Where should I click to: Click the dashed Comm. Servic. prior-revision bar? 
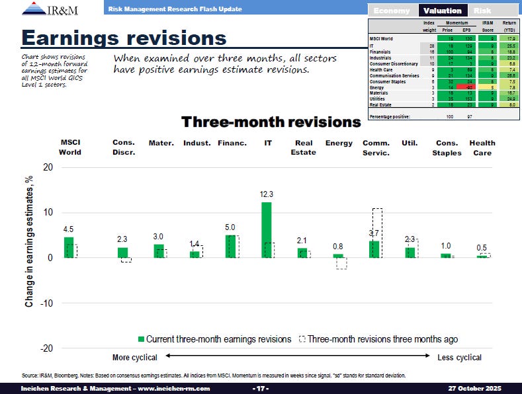point(377,233)
